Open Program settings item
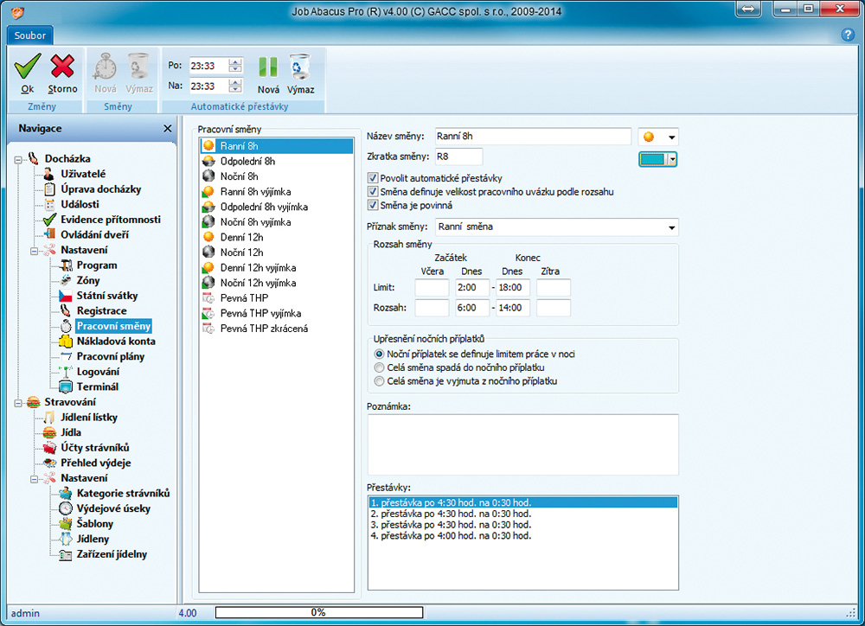 tap(97, 265)
